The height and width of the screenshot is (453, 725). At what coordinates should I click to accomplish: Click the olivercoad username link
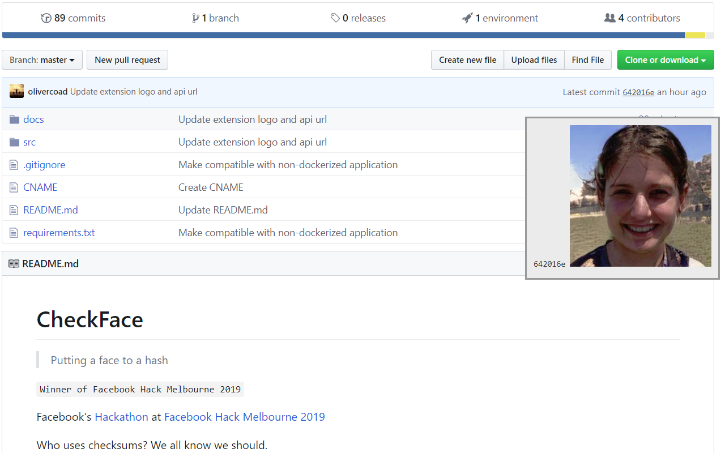48,92
